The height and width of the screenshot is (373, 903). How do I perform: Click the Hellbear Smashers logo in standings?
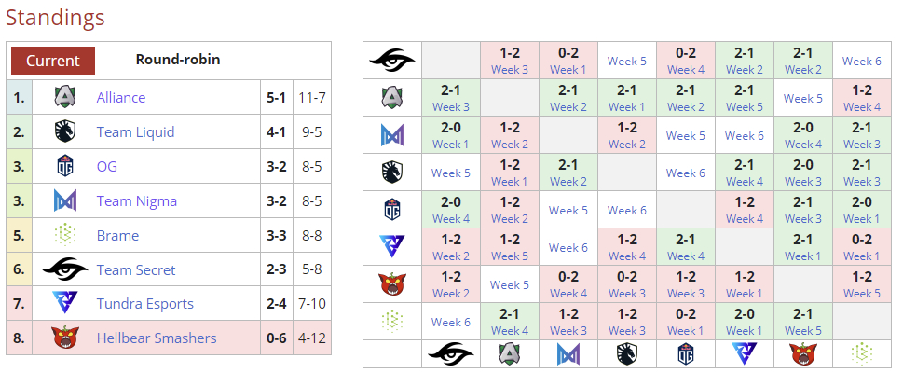tap(65, 338)
